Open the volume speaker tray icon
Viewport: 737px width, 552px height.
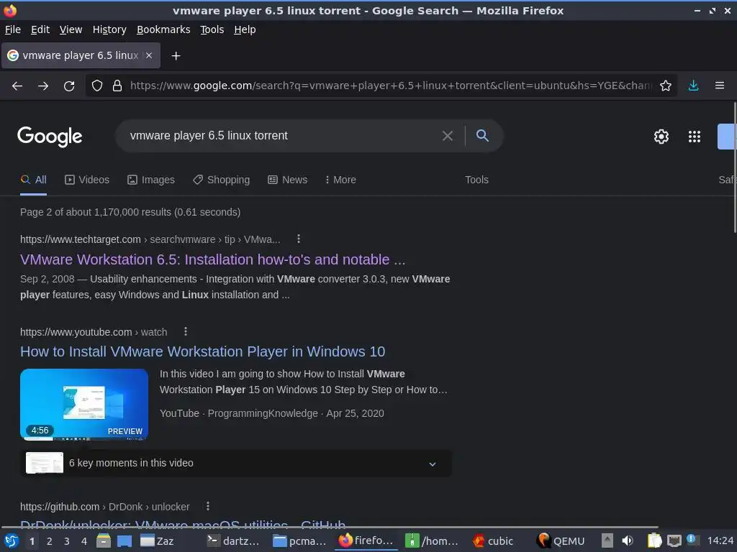pyautogui.click(x=628, y=541)
